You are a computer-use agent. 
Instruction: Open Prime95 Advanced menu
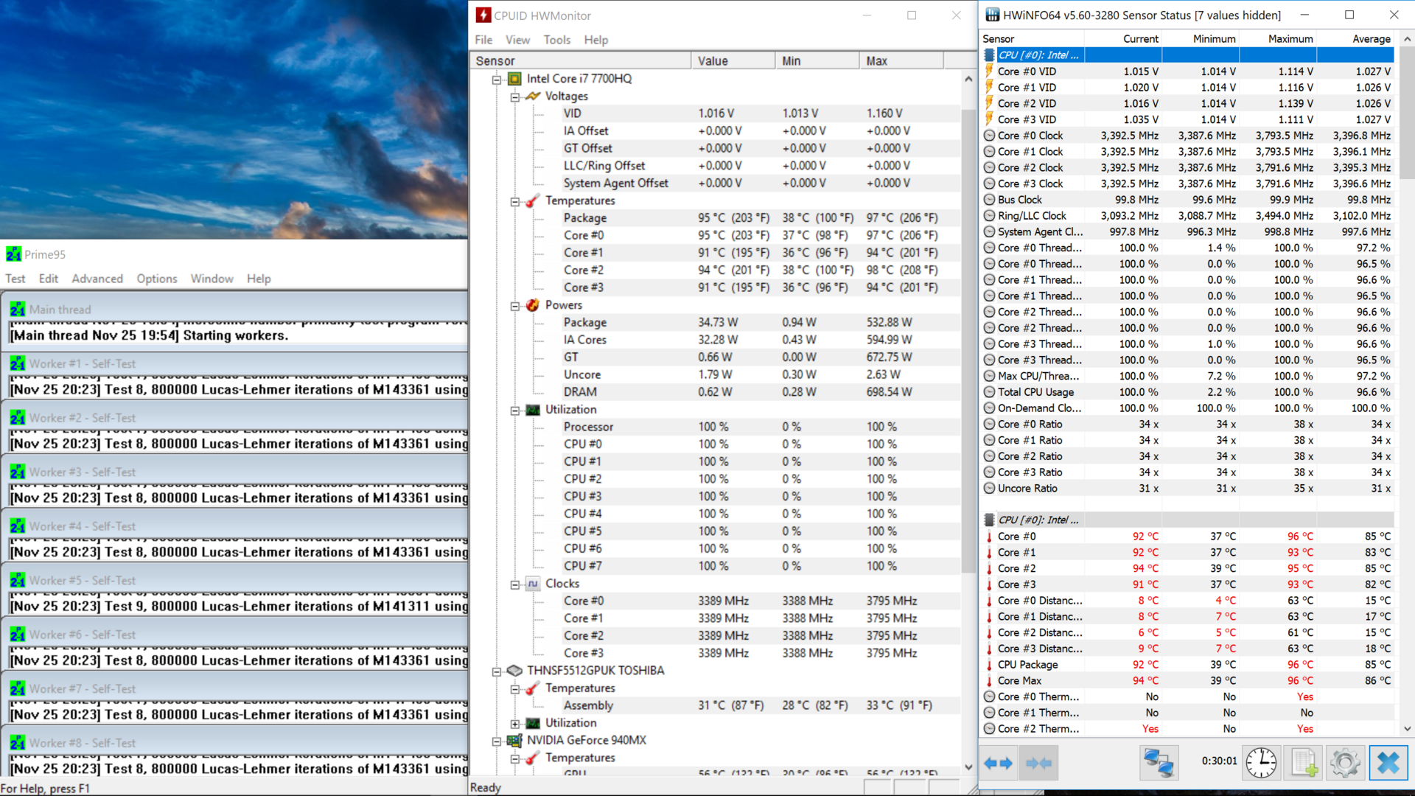click(x=97, y=279)
